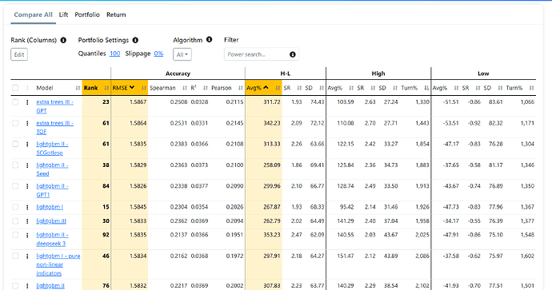Switch to the Portfolio tab
Screen dimensions: 552x290
[87, 14]
